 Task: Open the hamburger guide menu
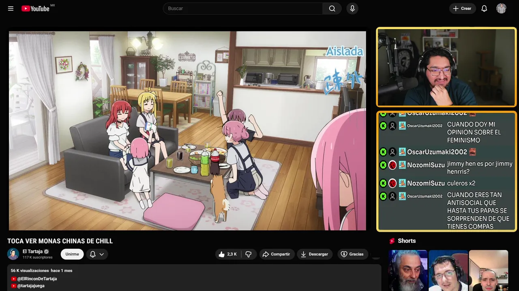coord(11,8)
